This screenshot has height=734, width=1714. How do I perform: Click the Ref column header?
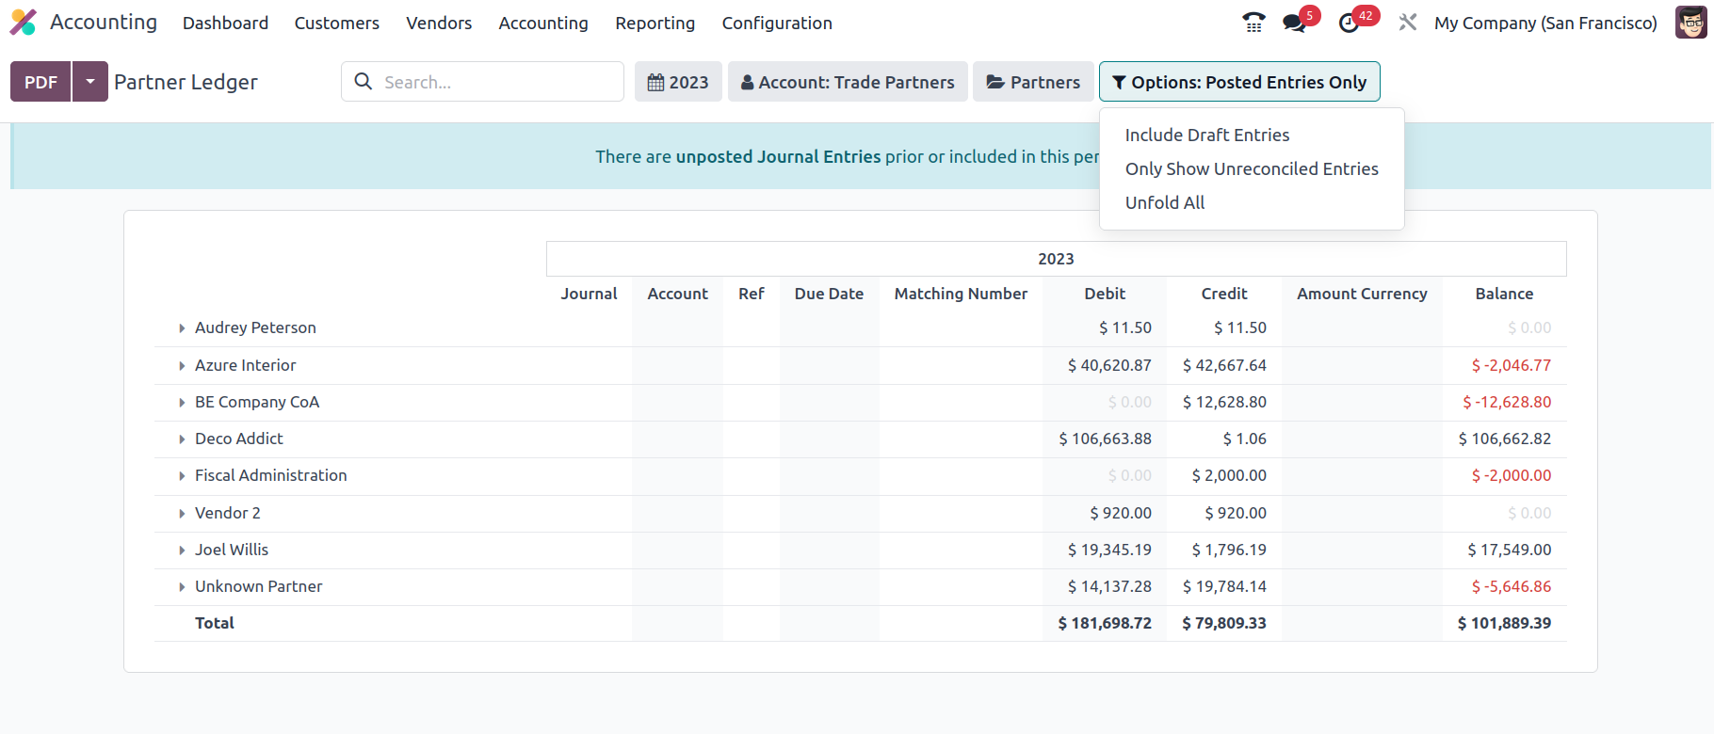click(752, 294)
